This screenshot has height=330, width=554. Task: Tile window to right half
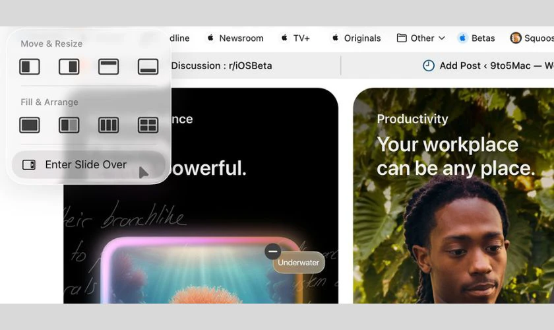pyautogui.click(x=69, y=67)
